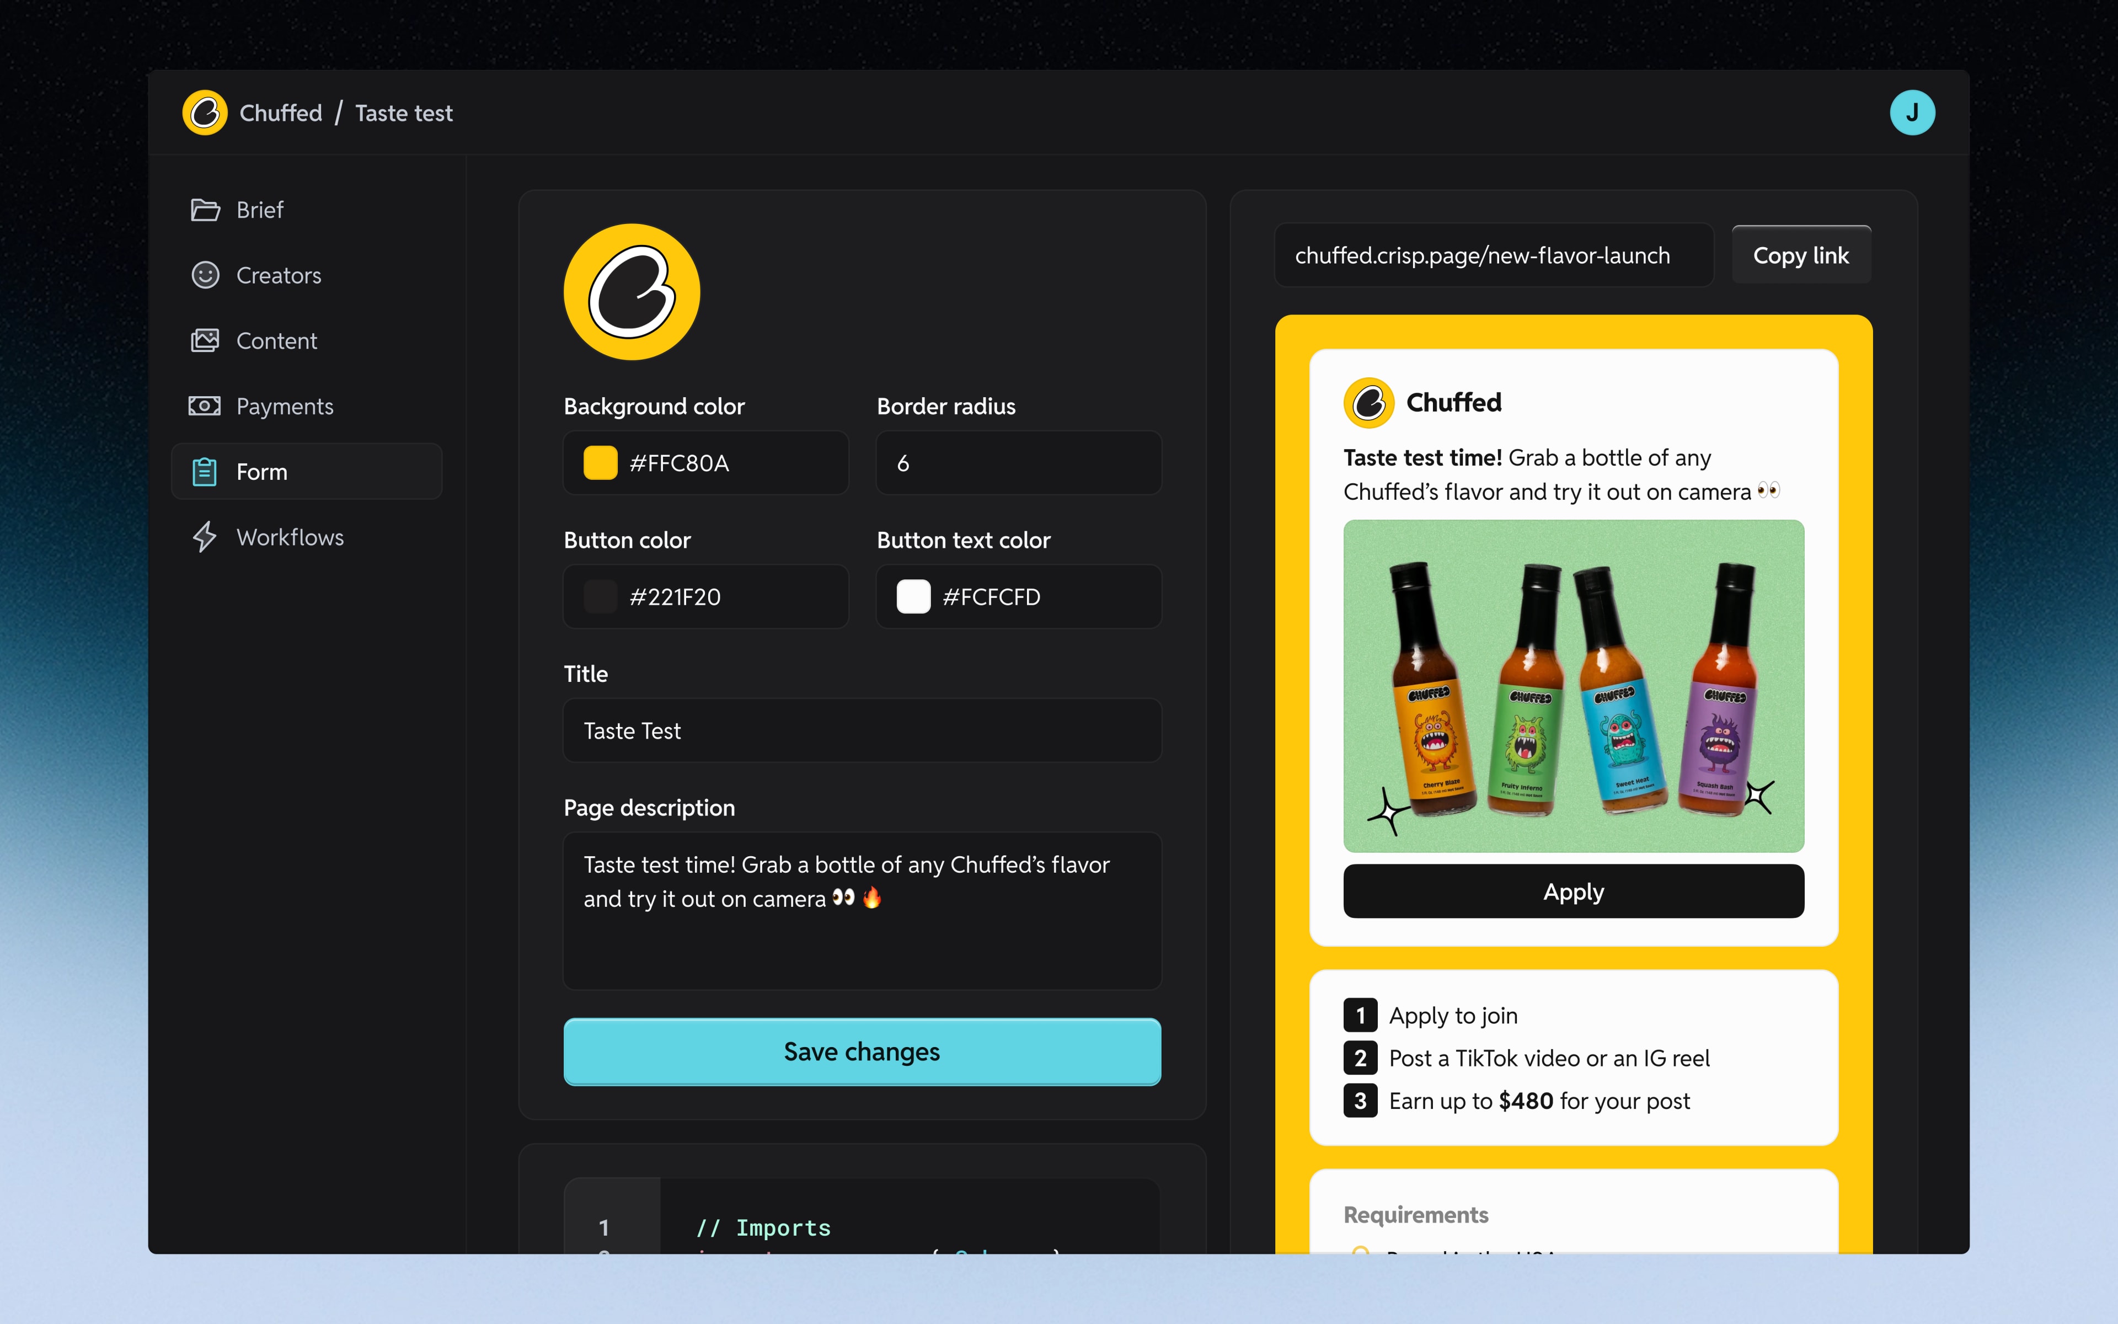Click 'Apply to join' step text

[x=1454, y=1016]
